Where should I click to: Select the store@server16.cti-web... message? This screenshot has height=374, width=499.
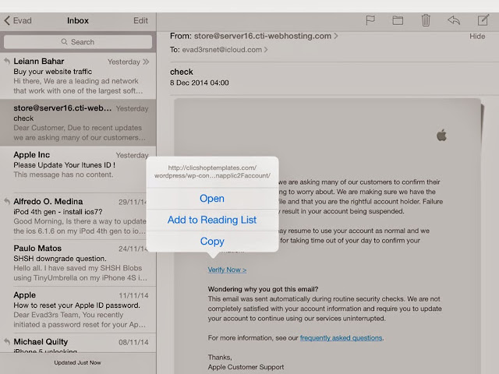78,122
